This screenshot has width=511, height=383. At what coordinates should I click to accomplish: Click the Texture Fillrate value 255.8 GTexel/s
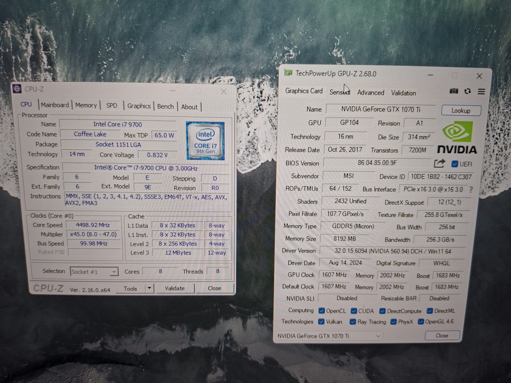coord(443,215)
